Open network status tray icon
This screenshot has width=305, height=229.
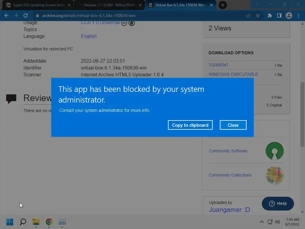(270, 222)
